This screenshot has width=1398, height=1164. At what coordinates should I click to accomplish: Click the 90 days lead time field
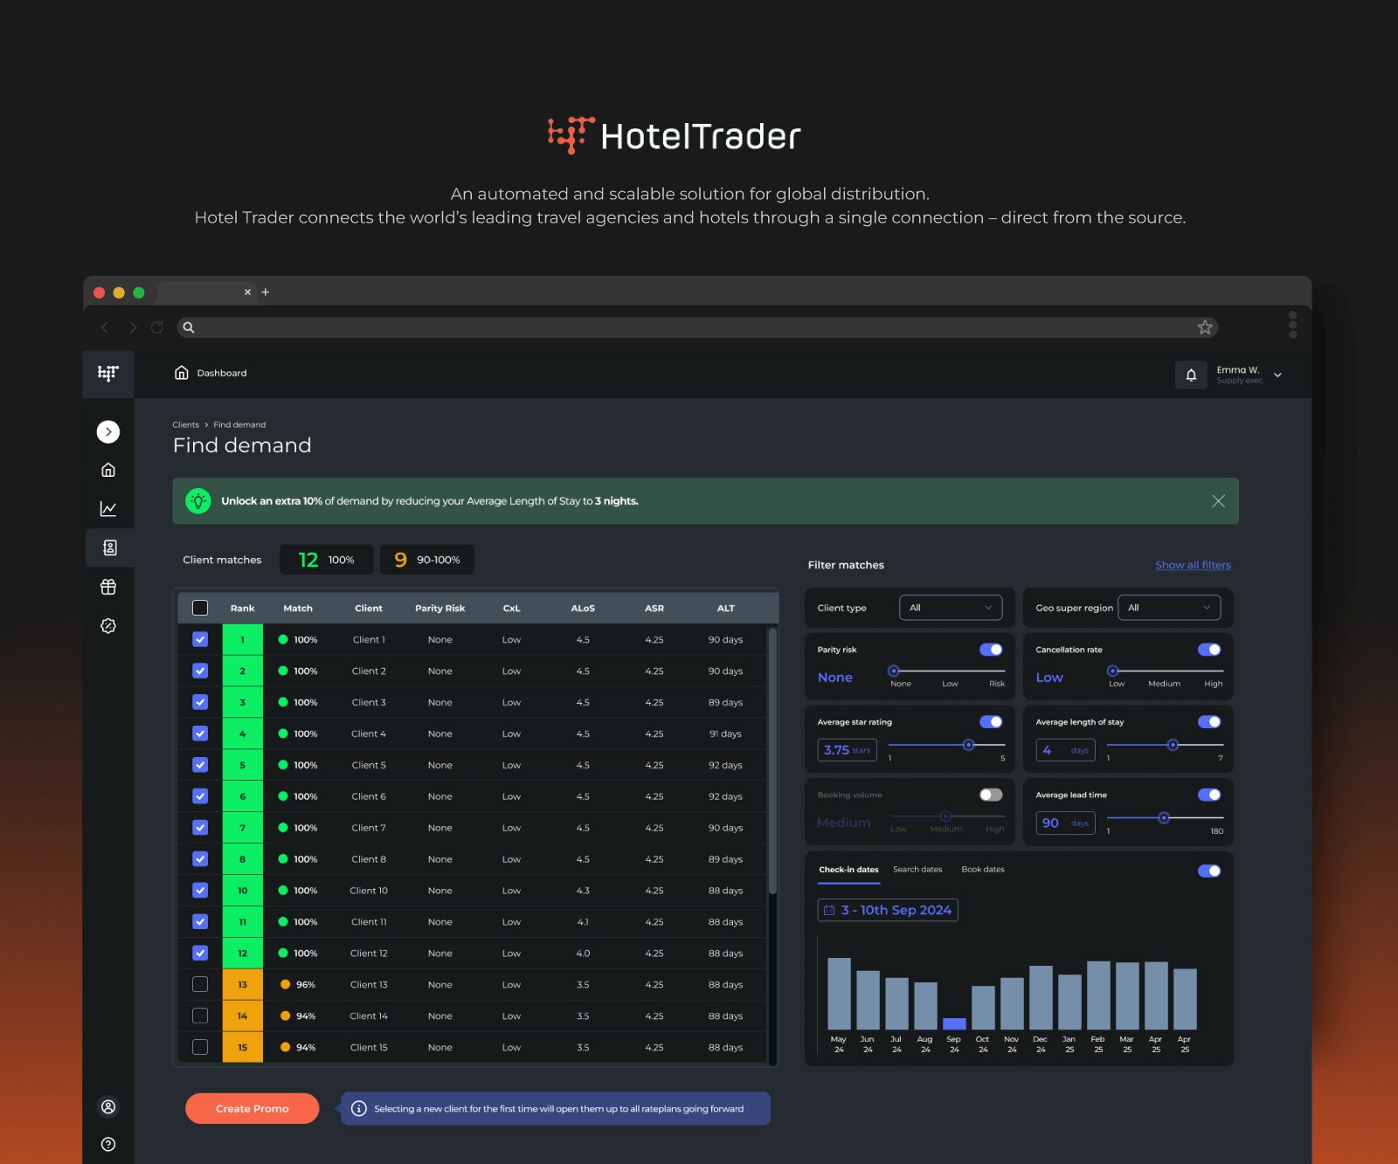click(x=1065, y=823)
